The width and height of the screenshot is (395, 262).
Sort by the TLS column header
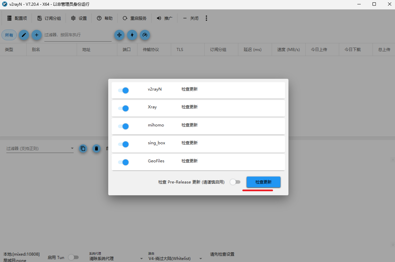pyautogui.click(x=188, y=50)
